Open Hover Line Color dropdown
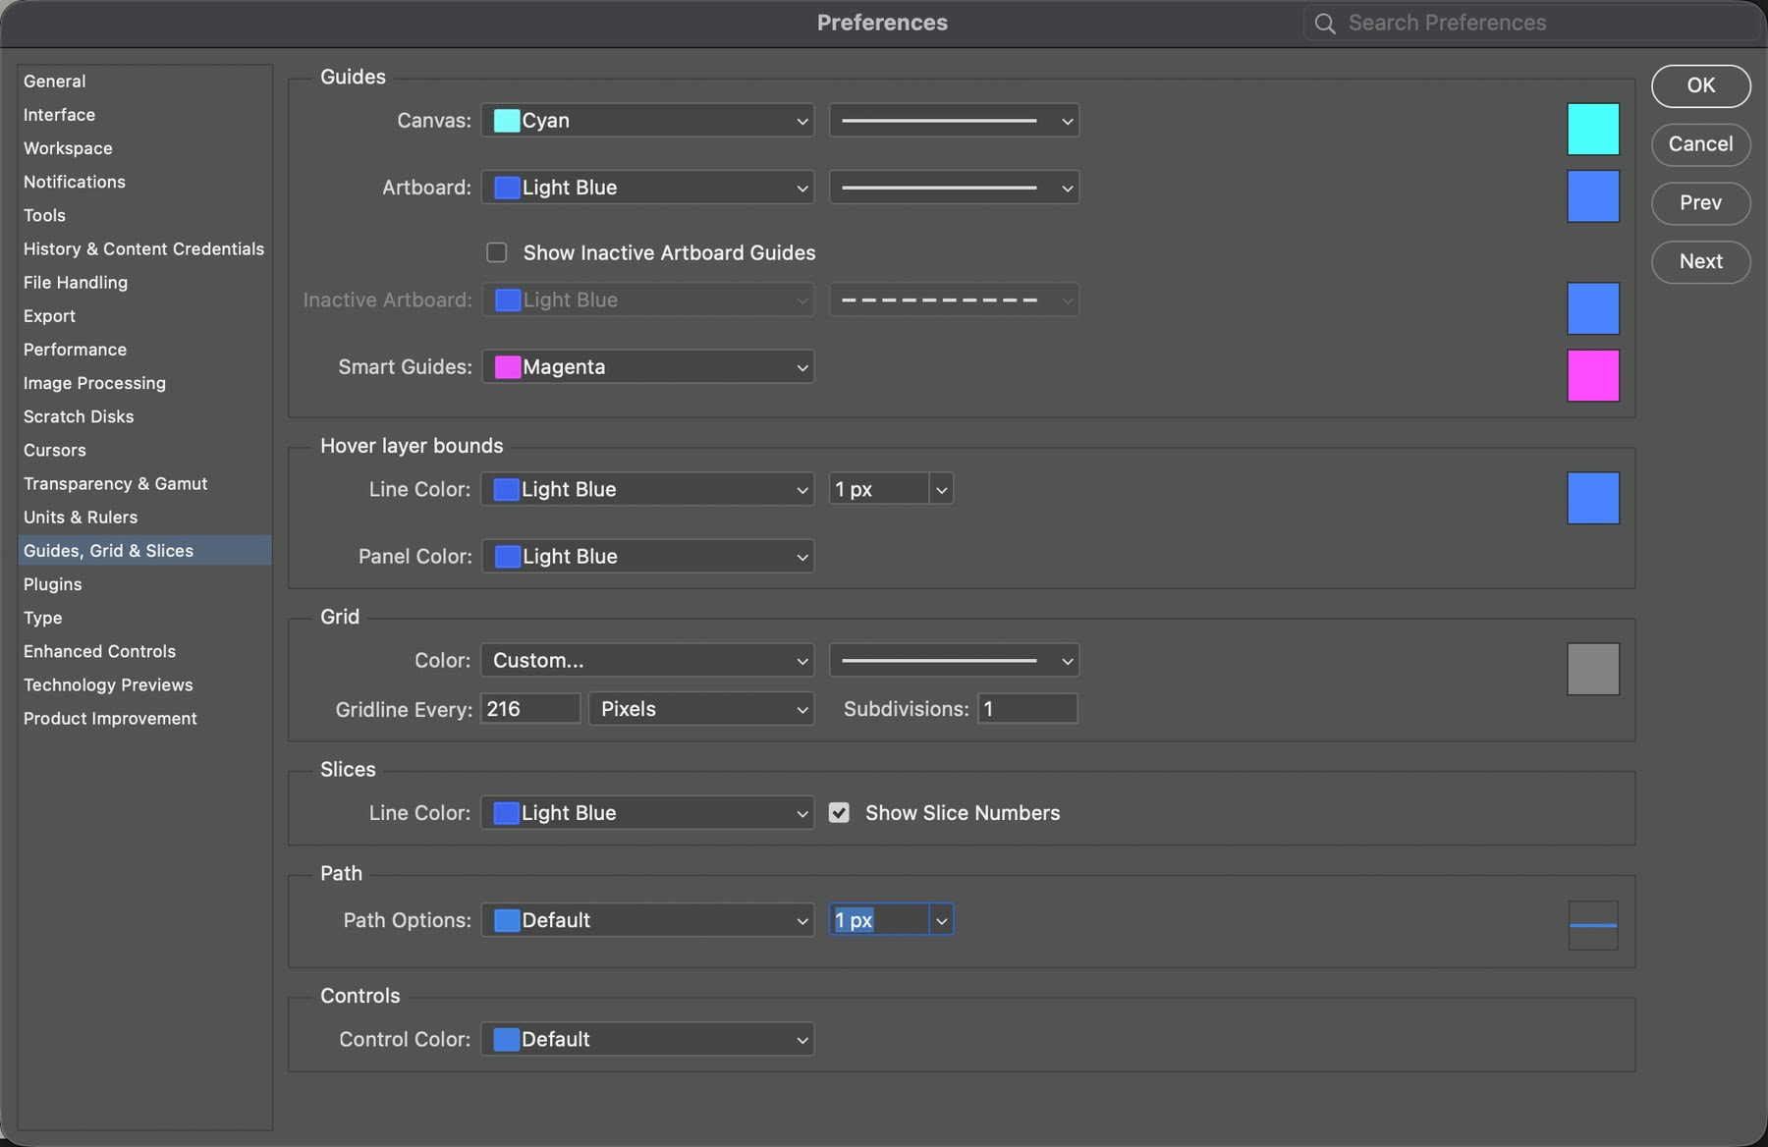This screenshot has height=1147, width=1768. (647, 489)
